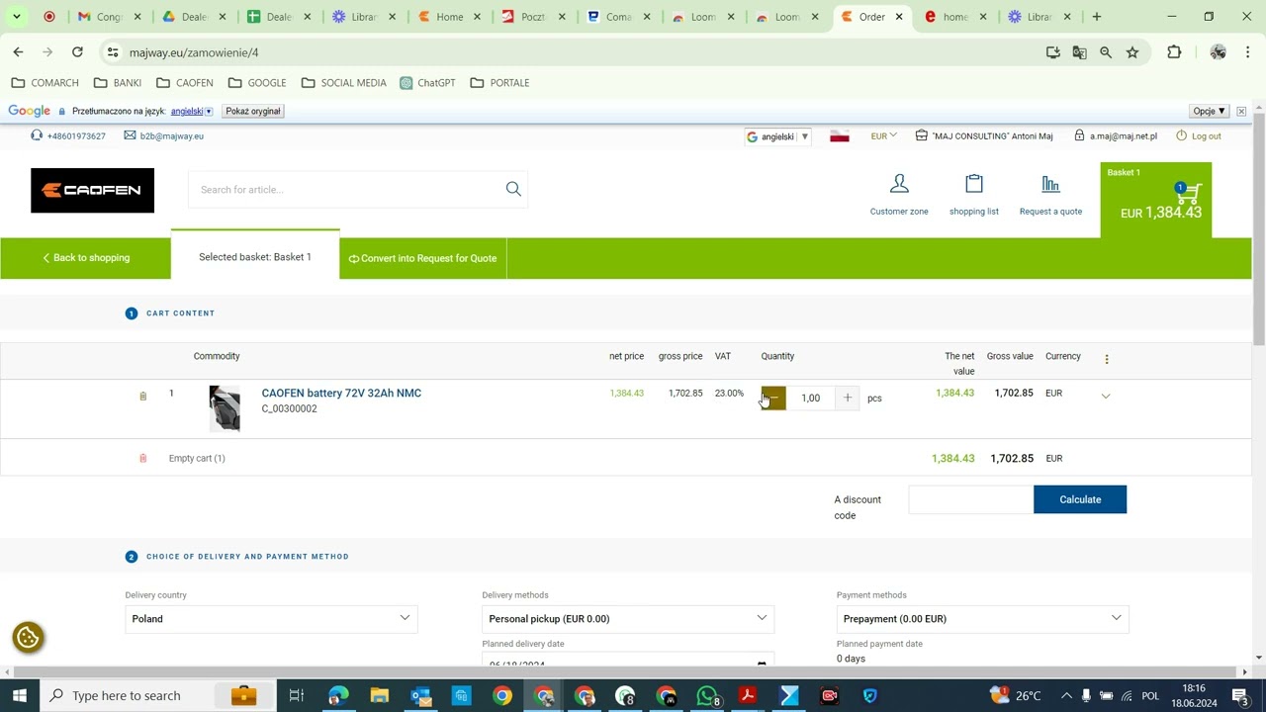Viewport: 1266px width, 712px height.
Task: Select the Selected basket: Basket 1 tab
Action: tap(255, 257)
